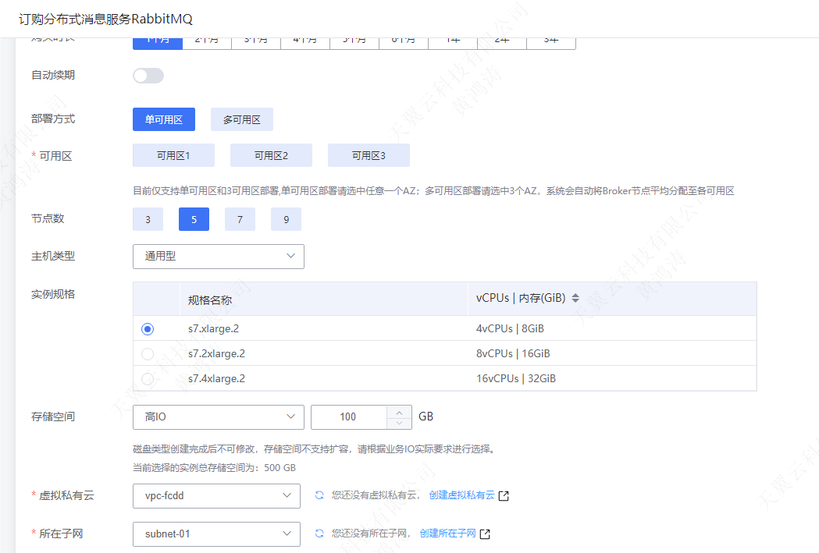Image resolution: width=819 pixels, height=553 pixels.
Task: Open the 主机类型 通用型 dropdown
Action: pyautogui.click(x=218, y=256)
